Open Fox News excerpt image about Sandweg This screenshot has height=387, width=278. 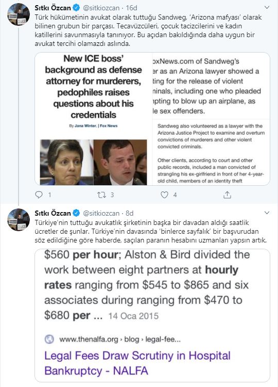tap(211, 86)
